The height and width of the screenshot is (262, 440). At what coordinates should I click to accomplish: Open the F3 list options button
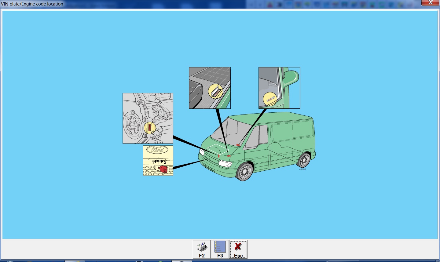[220, 249]
